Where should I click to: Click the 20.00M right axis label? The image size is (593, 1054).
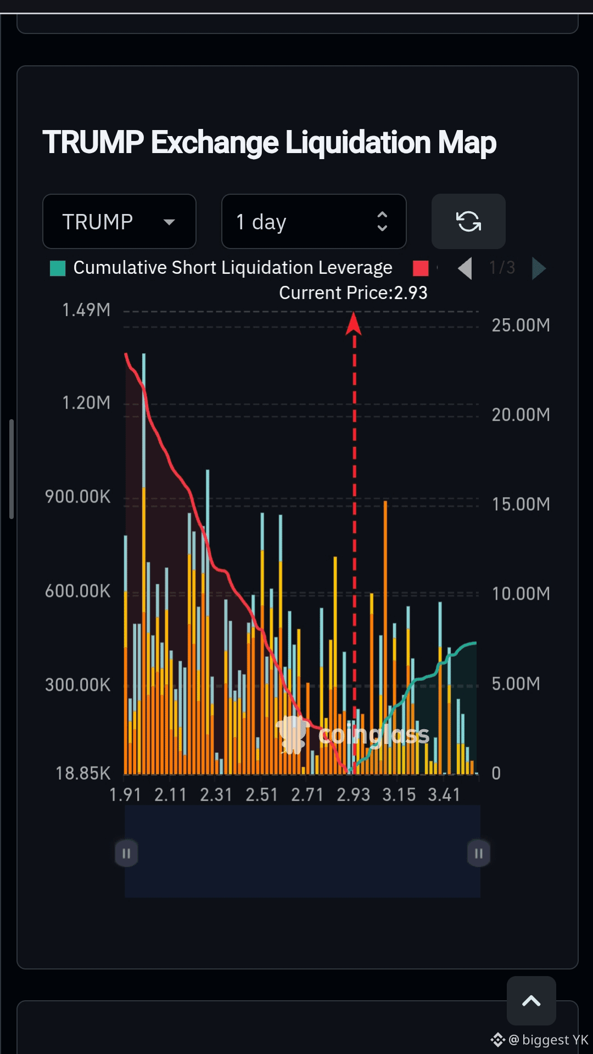[x=521, y=415]
